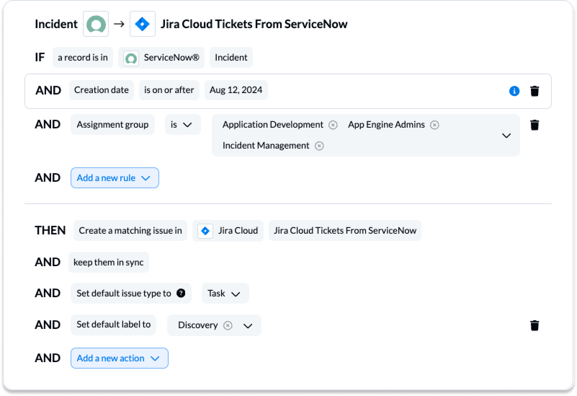
Task: Click the question mark on Set default issue type
Action: point(181,293)
